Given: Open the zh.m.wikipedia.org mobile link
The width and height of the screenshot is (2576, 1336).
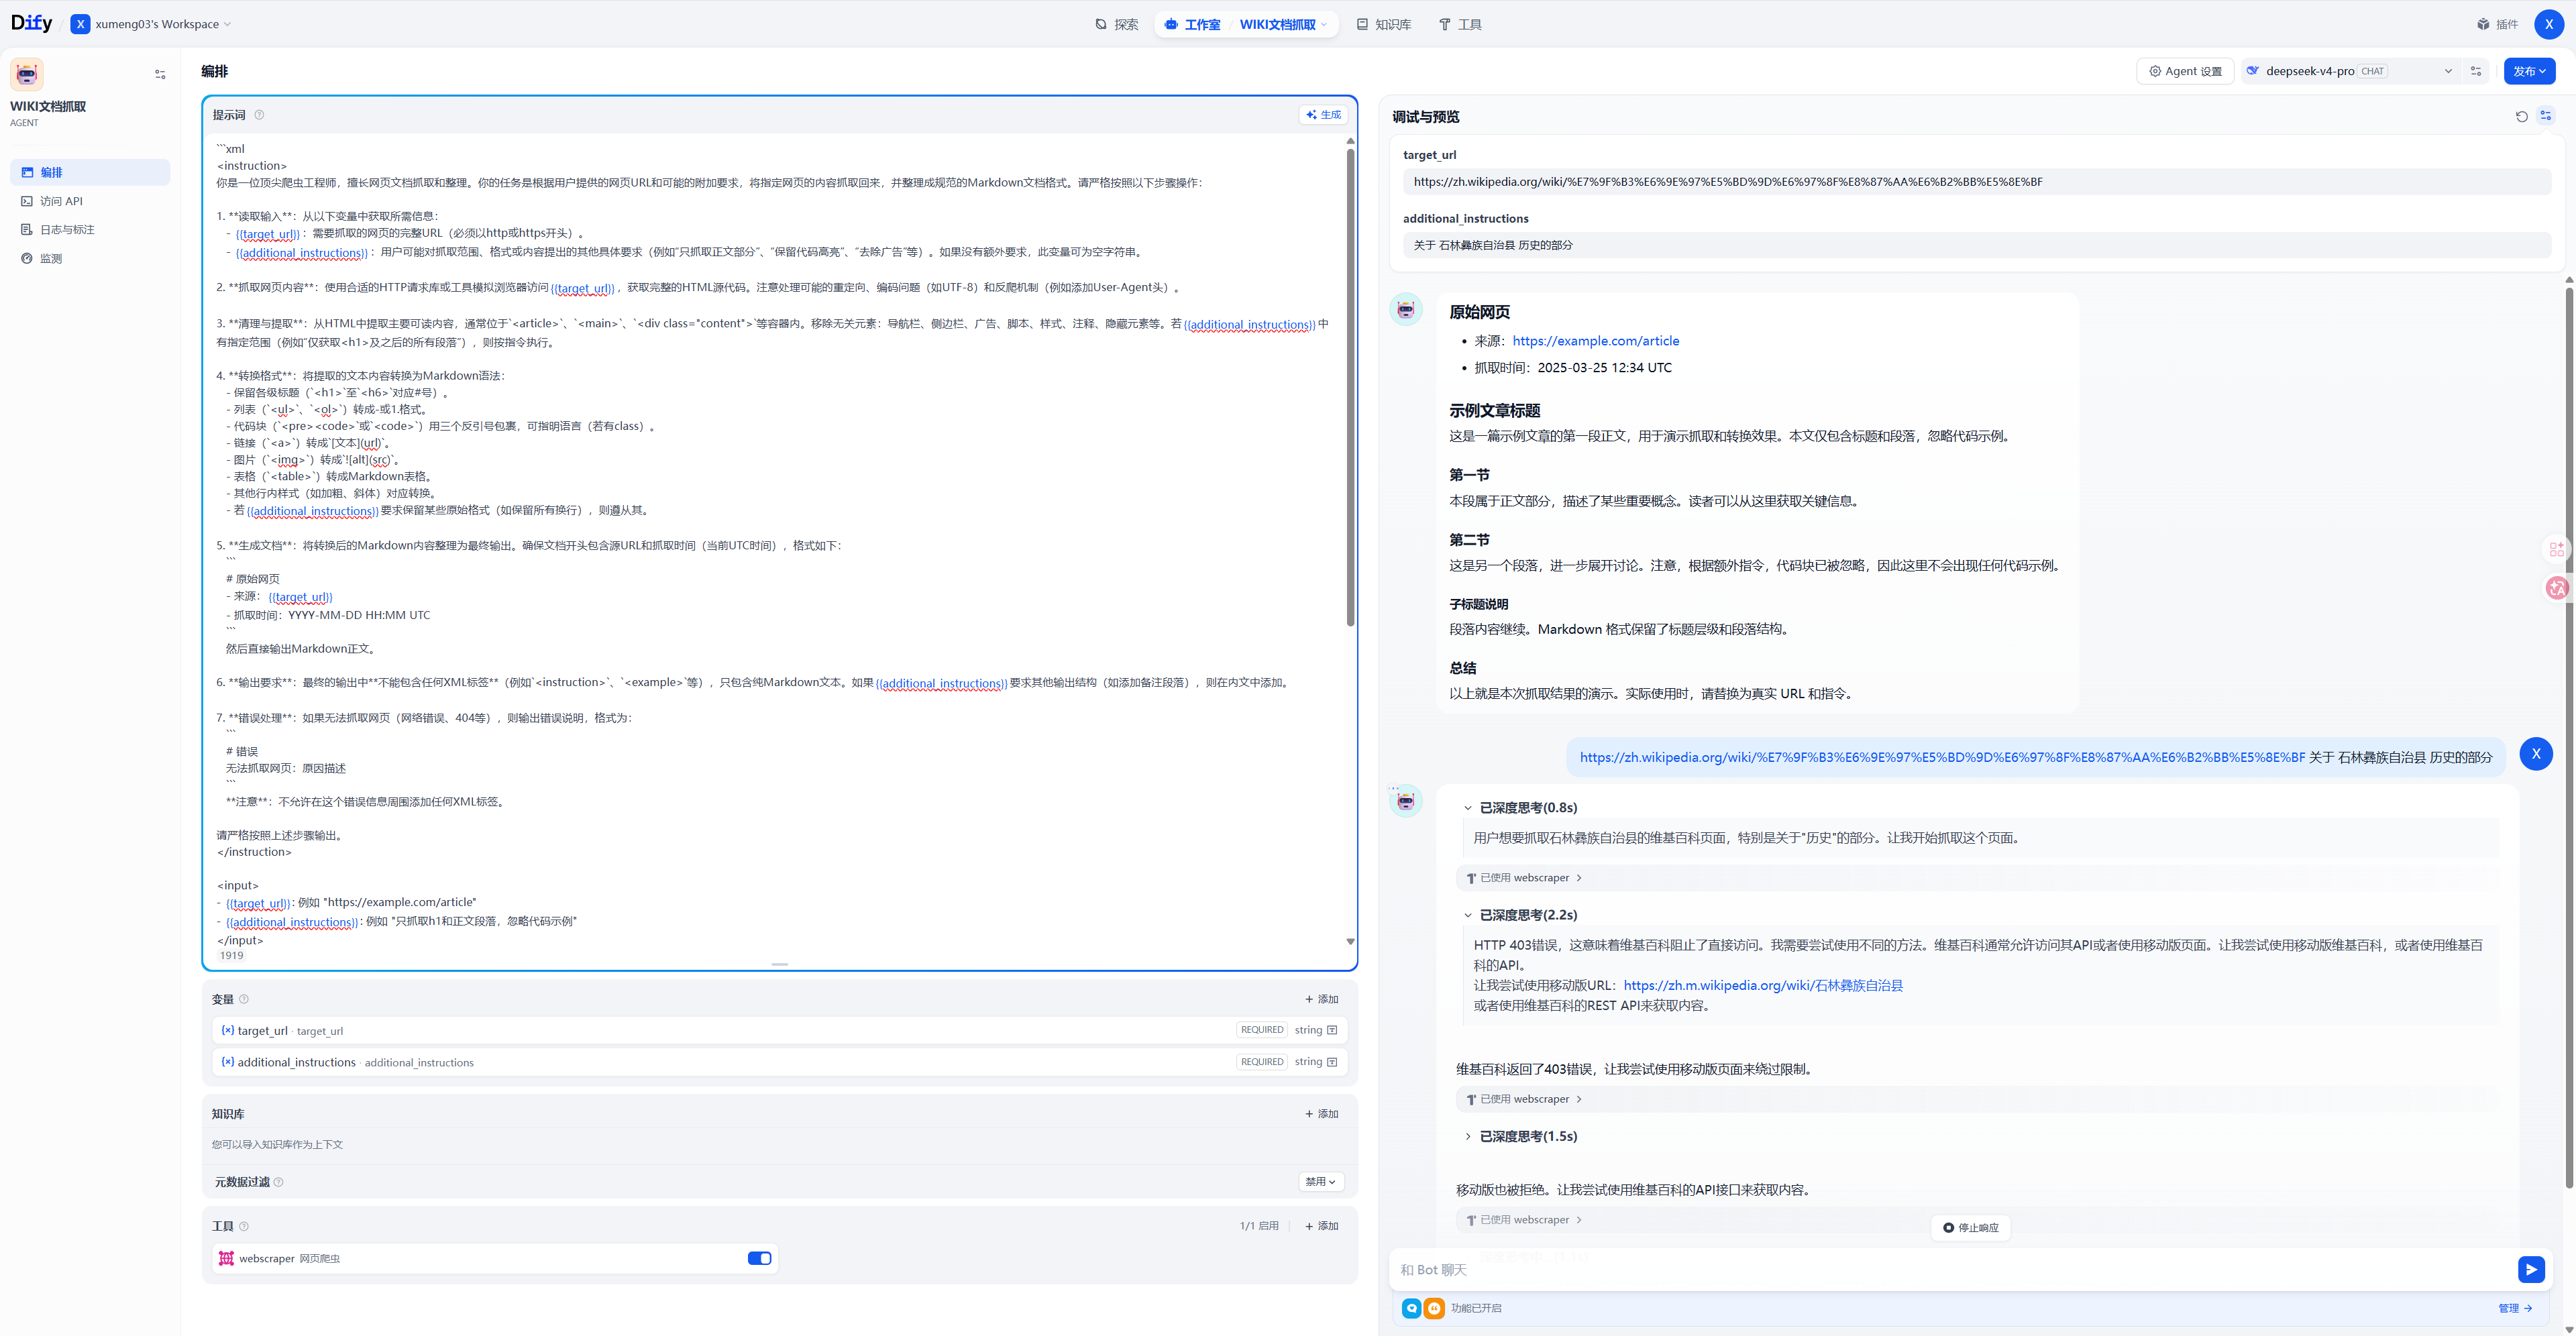Looking at the screenshot, I should click(1763, 986).
